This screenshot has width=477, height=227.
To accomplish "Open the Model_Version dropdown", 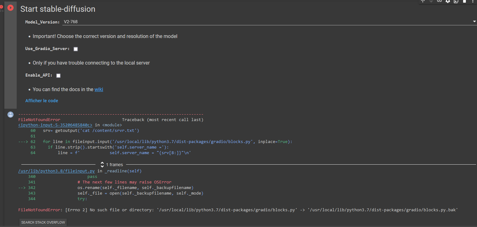I will coord(474,21).
